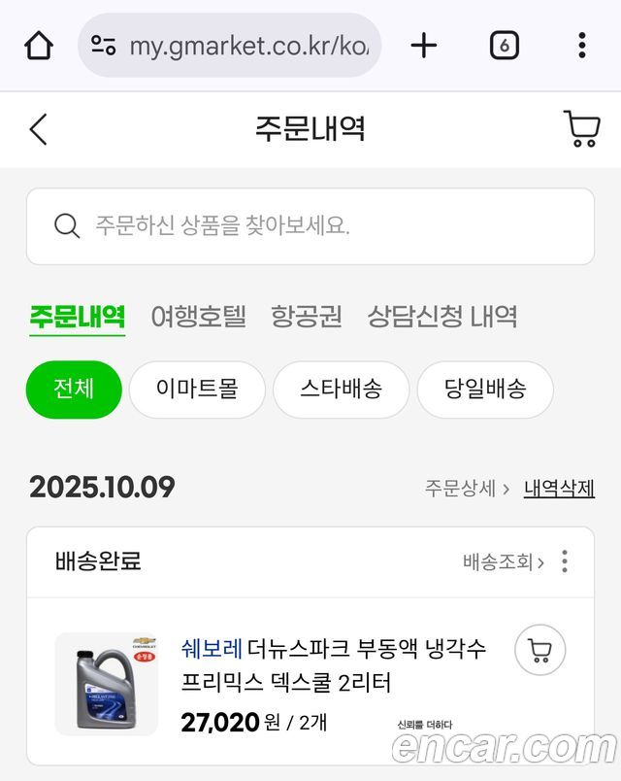Filter orders by 스타배송
621x781 pixels.
pos(341,390)
